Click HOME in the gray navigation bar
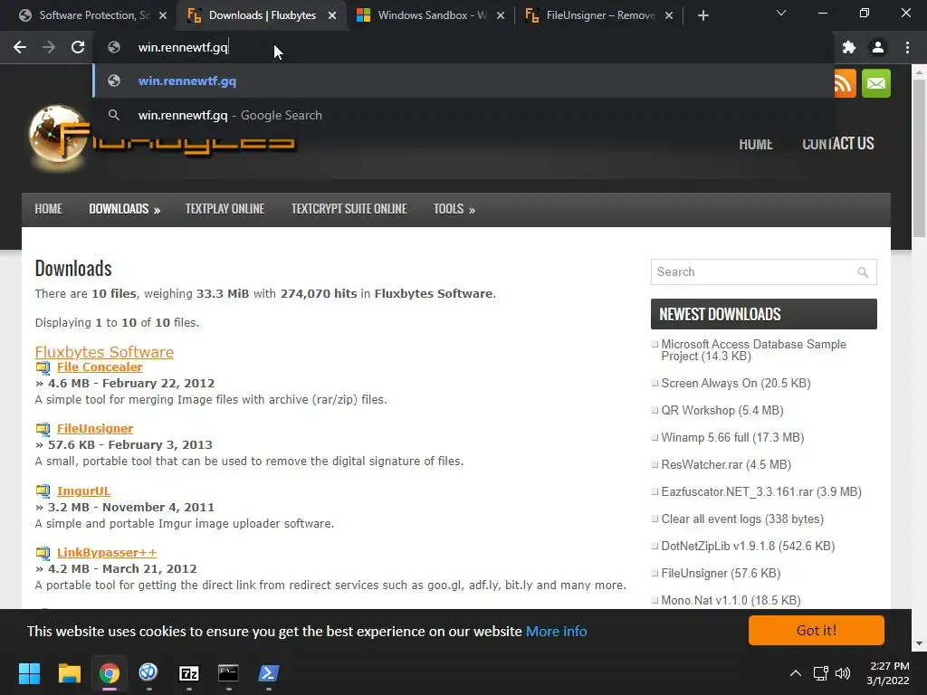 pyautogui.click(x=49, y=209)
